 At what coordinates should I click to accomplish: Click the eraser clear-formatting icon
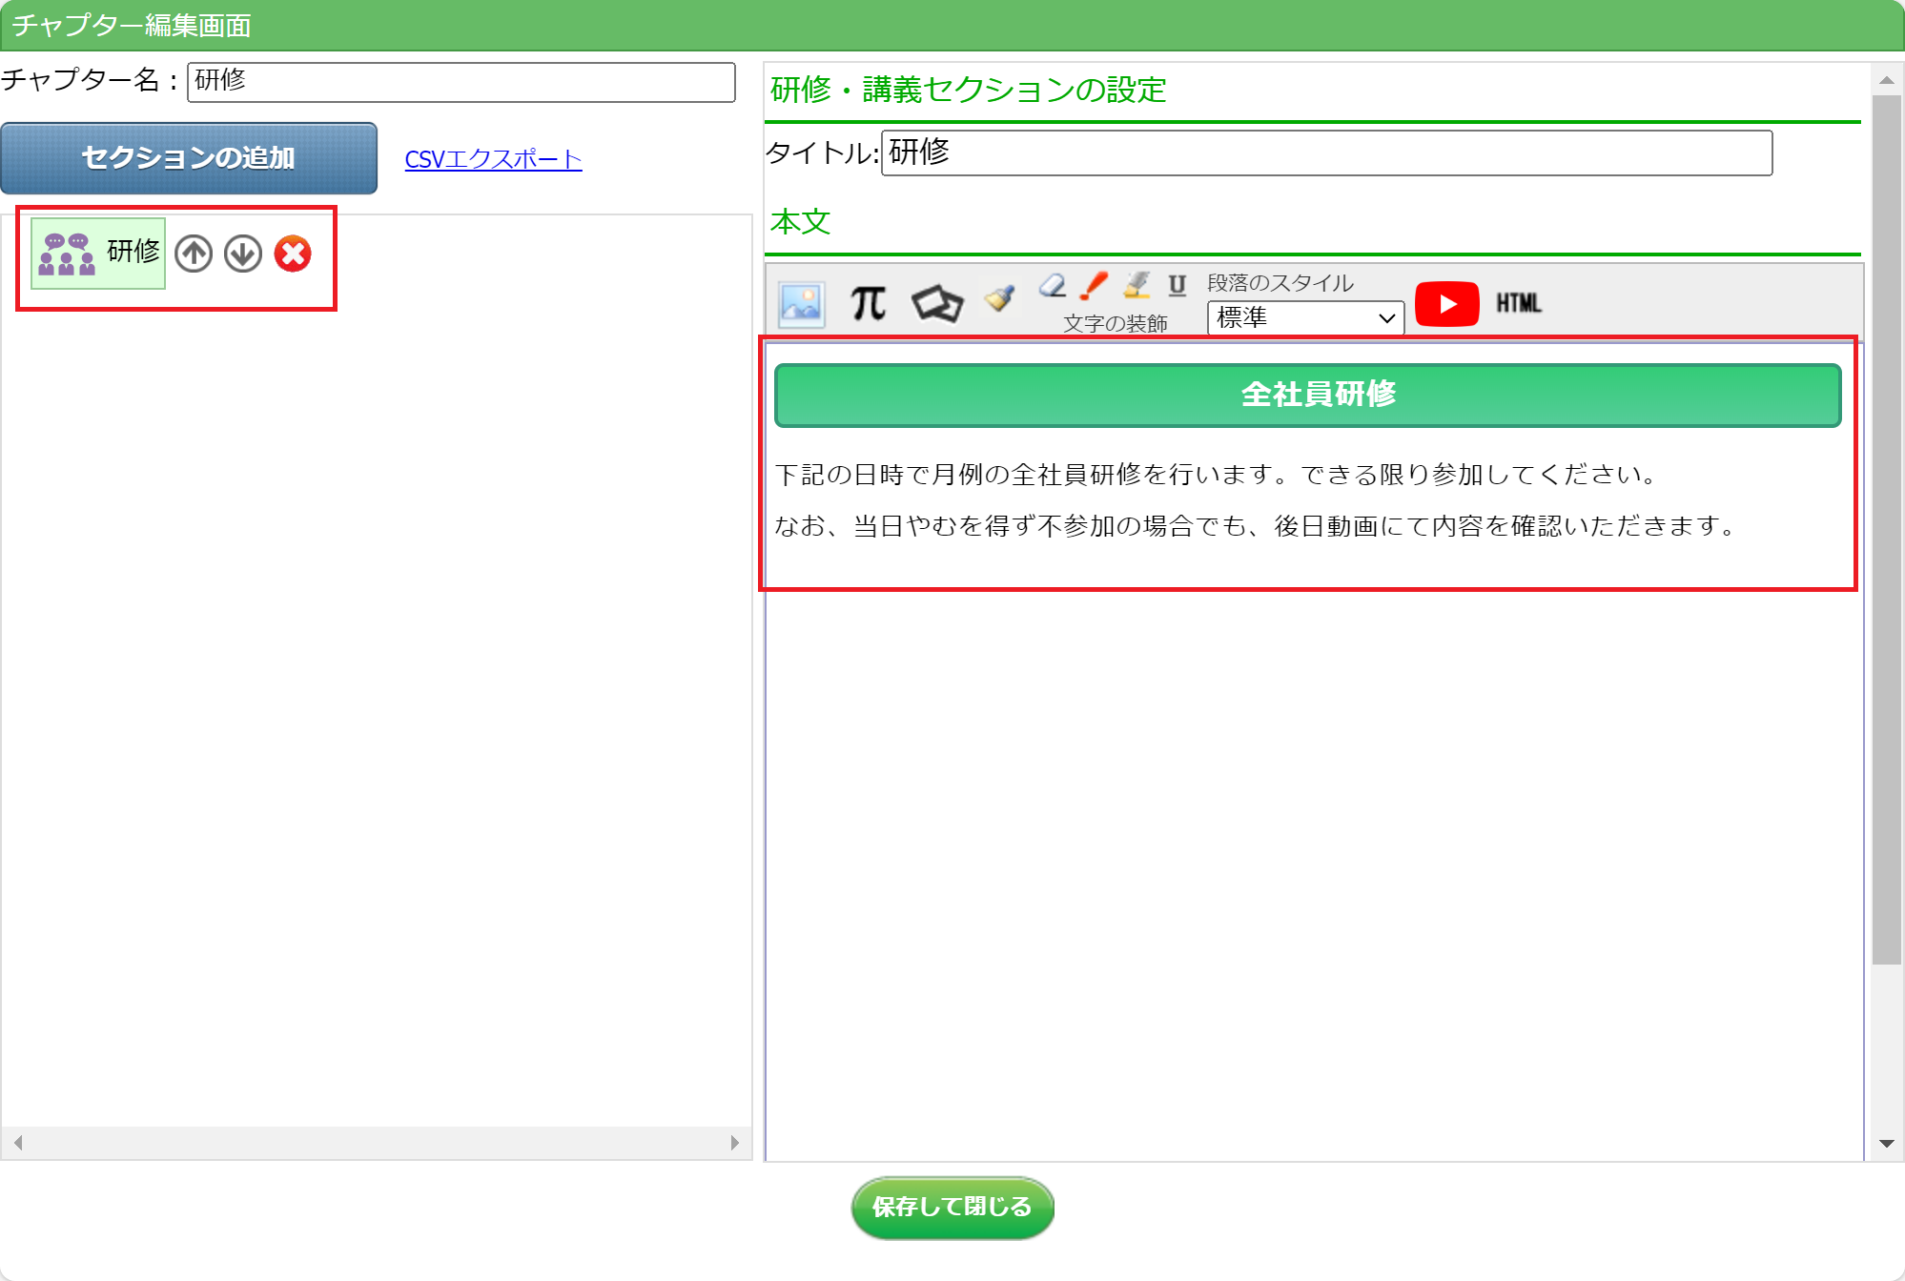pyautogui.click(x=1053, y=285)
